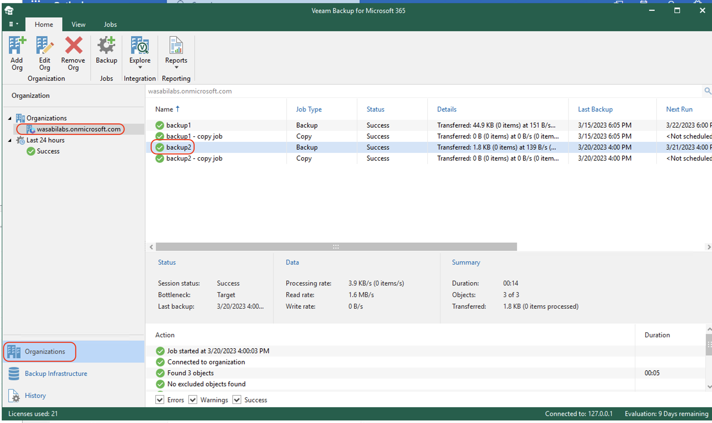This screenshot has height=423, width=712.
Task: Sort by the Job Type column
Action: coord(309,109)
